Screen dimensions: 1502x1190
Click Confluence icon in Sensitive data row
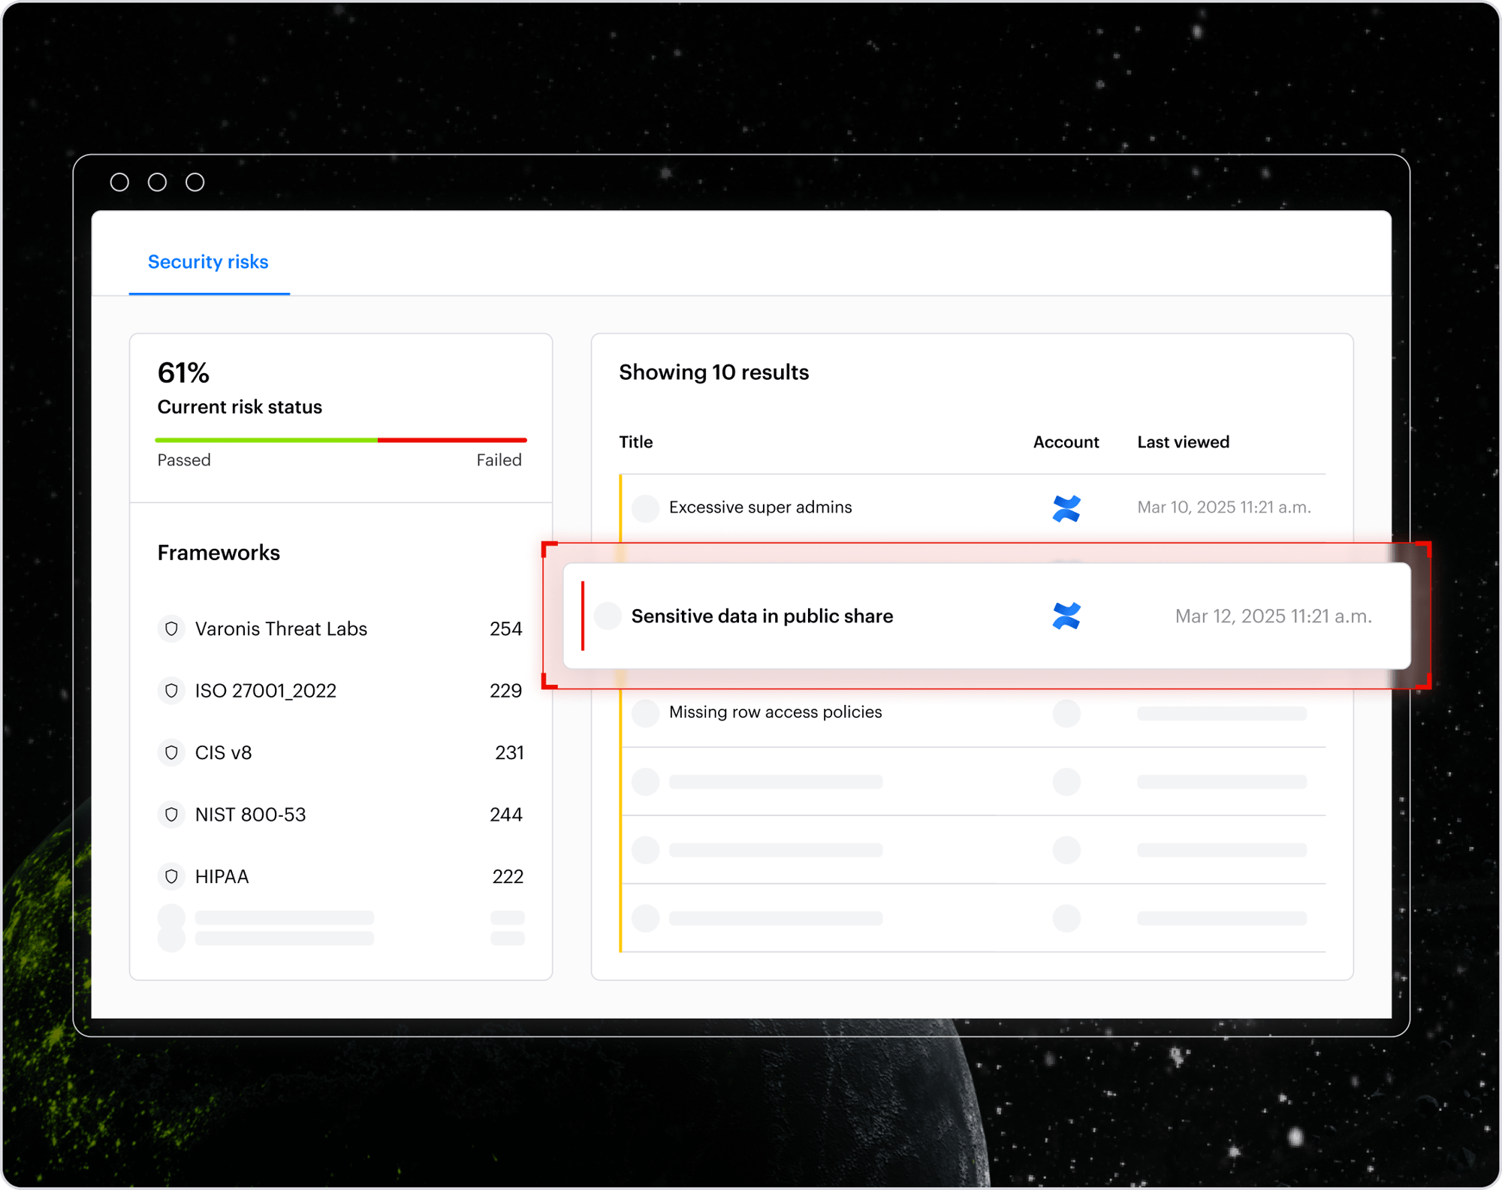click(x=1066, y=616)
